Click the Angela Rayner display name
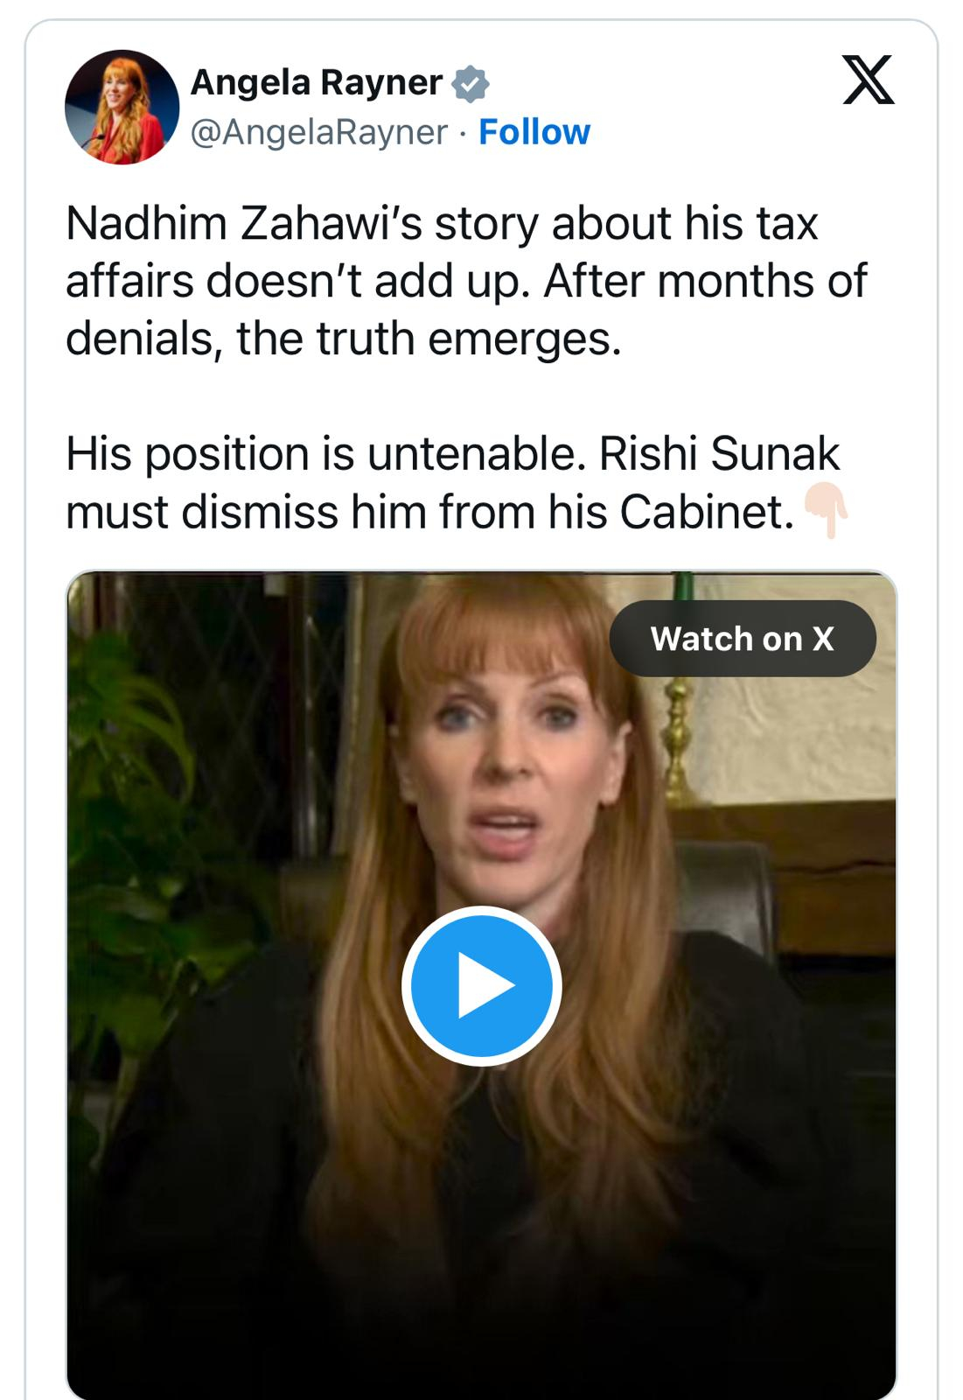This screenshot has width=963, height=1400. pos(317,83)
